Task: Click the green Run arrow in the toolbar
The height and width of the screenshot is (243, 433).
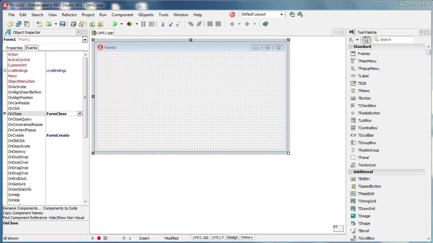Action: click(115, 24)
